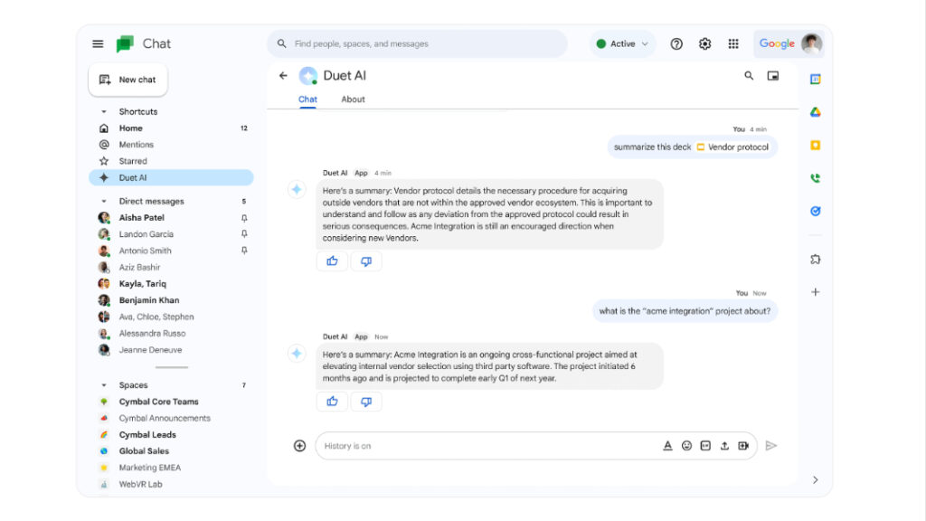The height and width of the screenshot is (521, 926).
Task: Toggle pin for Aisha Patel
Action: 244,218
